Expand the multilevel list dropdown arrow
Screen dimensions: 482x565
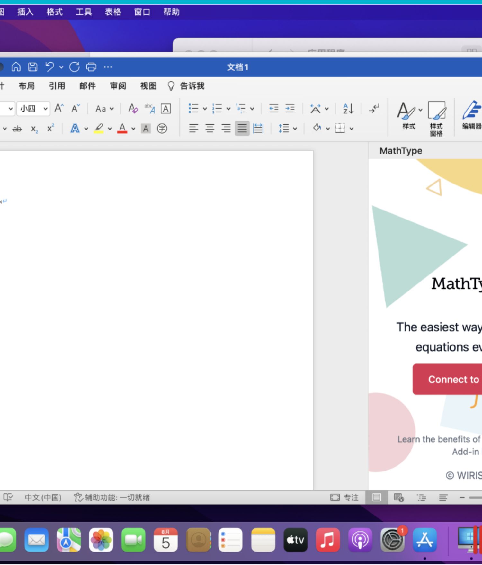(x=252, y=109)
